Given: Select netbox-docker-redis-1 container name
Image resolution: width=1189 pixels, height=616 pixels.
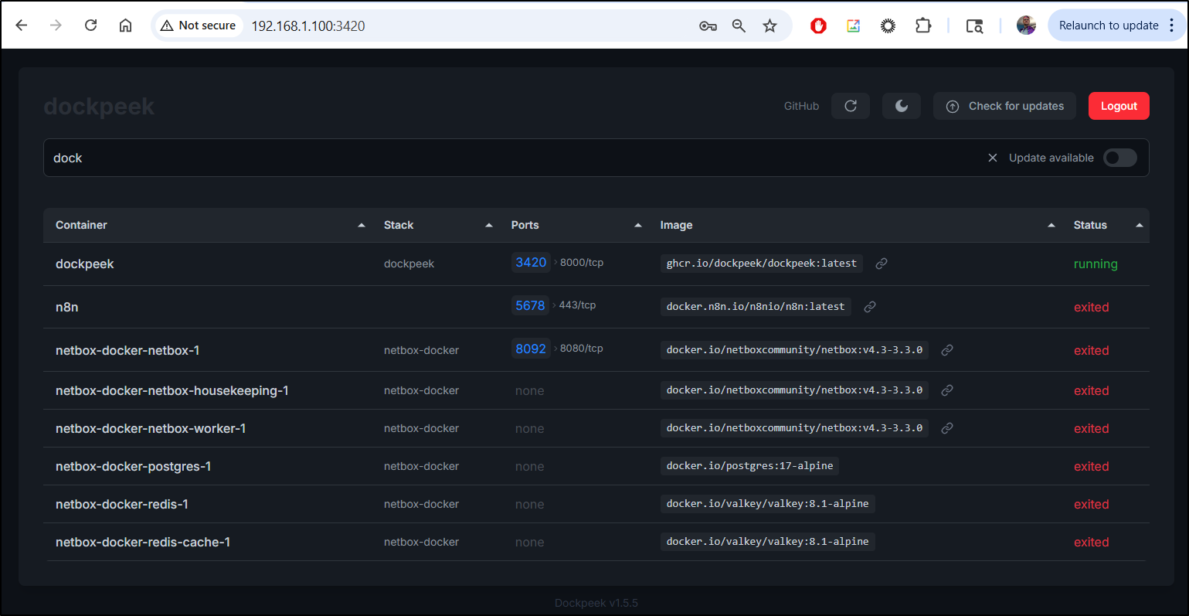Looking at the screenshot, I should click(122, 504).
